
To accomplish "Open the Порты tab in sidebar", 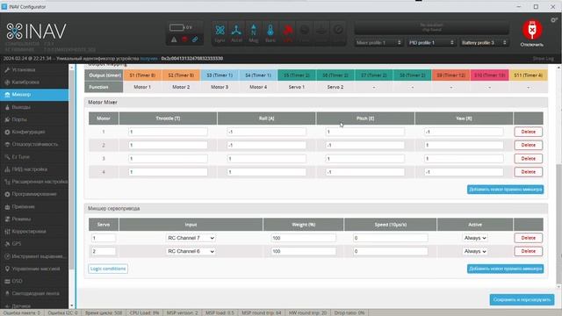I will click(x=34, y=119).
